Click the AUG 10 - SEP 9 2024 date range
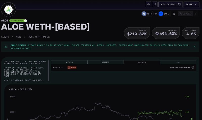This screenshot has width=202, height=120. click(21, 89)
